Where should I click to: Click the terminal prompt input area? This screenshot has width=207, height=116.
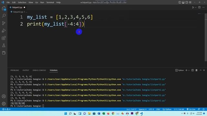coord(43,106)
